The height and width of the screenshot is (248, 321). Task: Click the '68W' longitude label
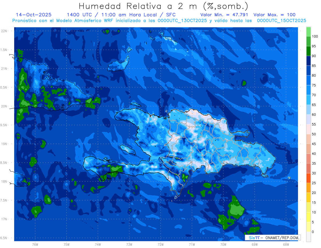coord(286,244)
